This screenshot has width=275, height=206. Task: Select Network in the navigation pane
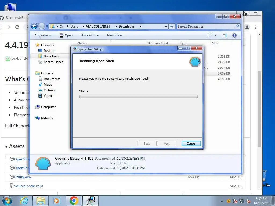click(x=47, y=118)
